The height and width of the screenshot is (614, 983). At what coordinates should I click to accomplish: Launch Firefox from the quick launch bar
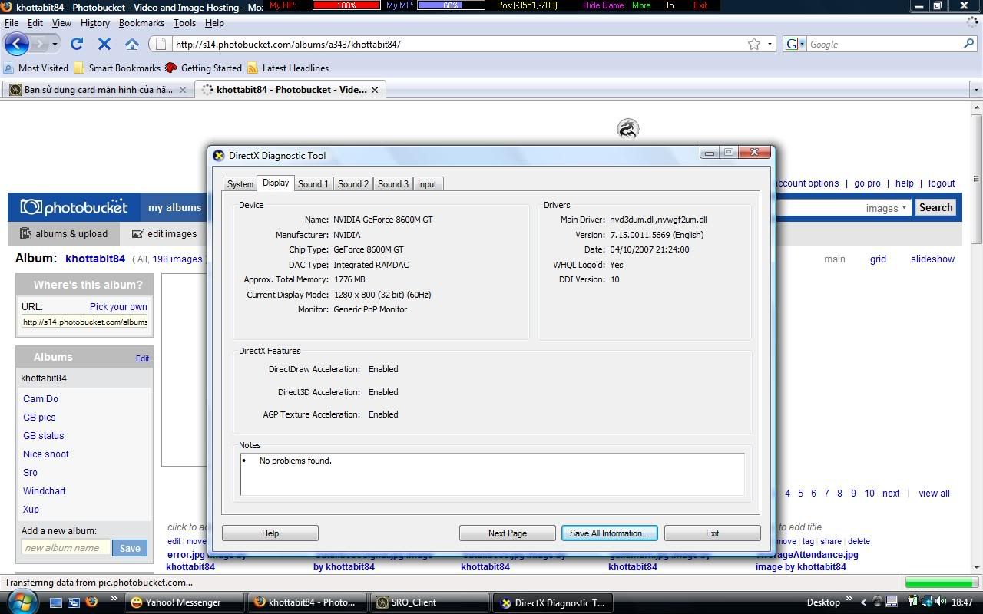[91, 602]
